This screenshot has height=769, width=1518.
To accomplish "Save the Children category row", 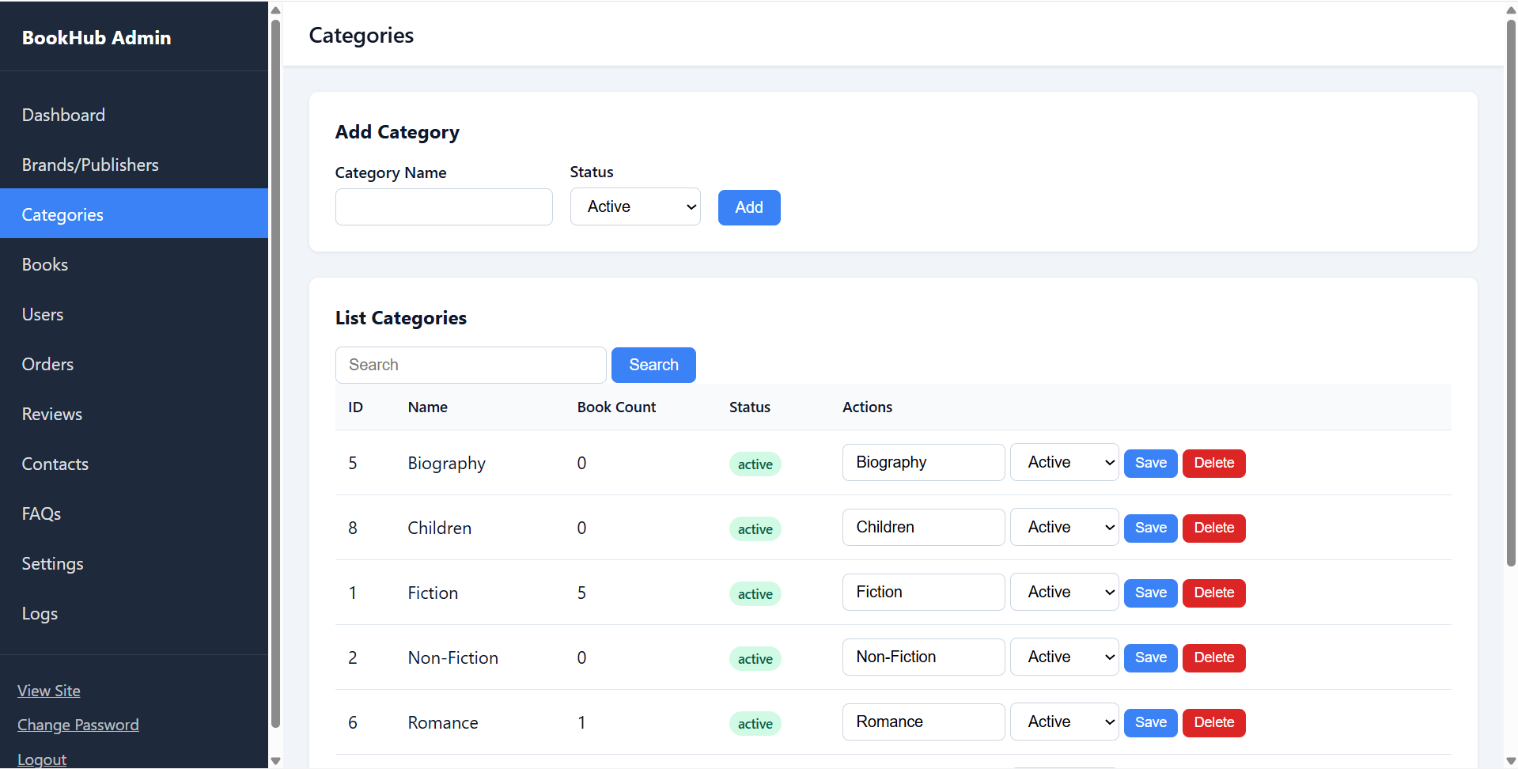I will (1150, 528).
